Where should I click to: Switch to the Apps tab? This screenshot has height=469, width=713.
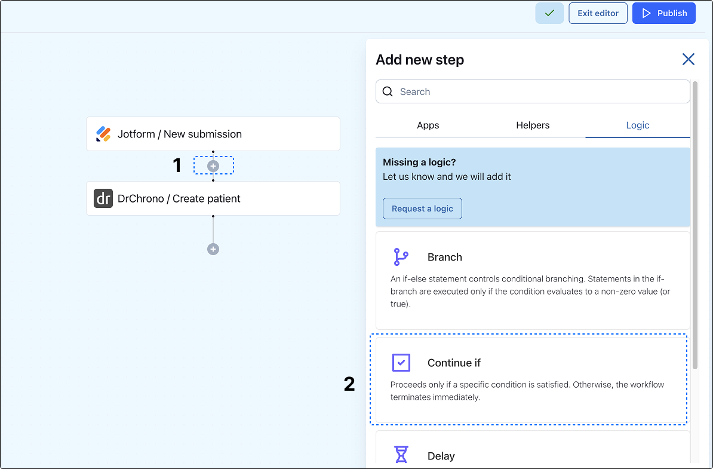pos(428,125)
